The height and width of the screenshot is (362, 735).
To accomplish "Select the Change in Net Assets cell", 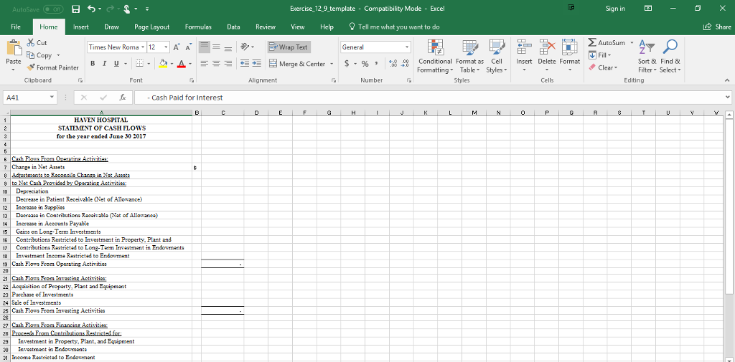I will pos(100,167).
